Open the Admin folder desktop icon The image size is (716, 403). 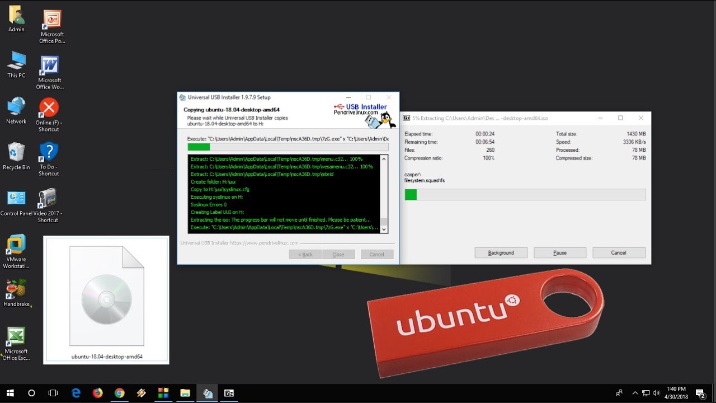click(16, 18)
